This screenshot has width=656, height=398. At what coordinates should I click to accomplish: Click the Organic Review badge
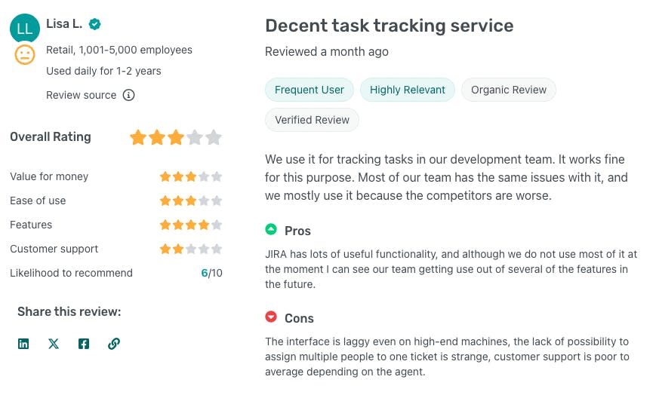point(509,90)
